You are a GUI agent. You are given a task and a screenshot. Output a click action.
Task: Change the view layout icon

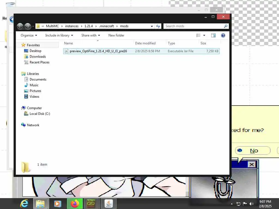(198, 35)
